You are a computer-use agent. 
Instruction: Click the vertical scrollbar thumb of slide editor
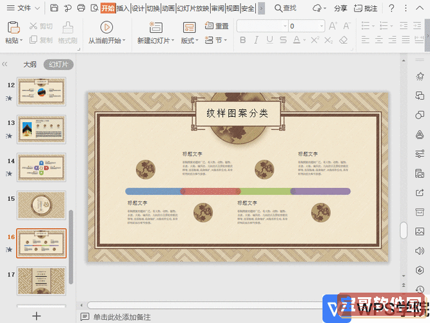tap(404, 230)
